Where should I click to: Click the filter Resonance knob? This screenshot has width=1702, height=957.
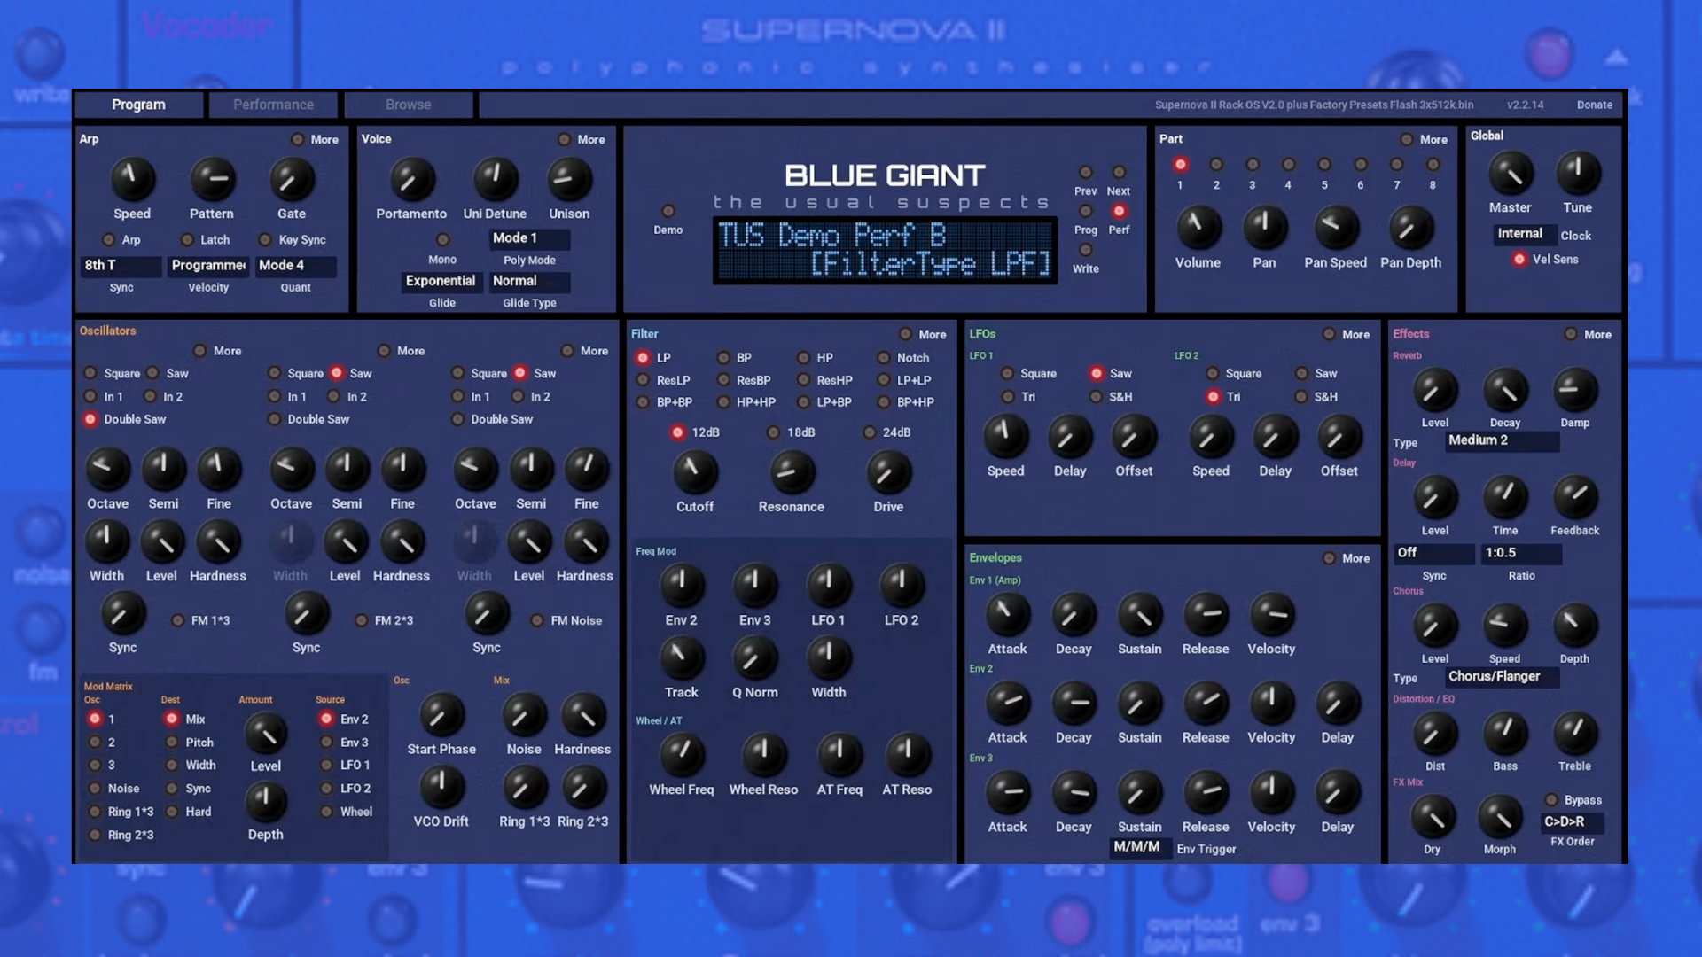(791, 472)
